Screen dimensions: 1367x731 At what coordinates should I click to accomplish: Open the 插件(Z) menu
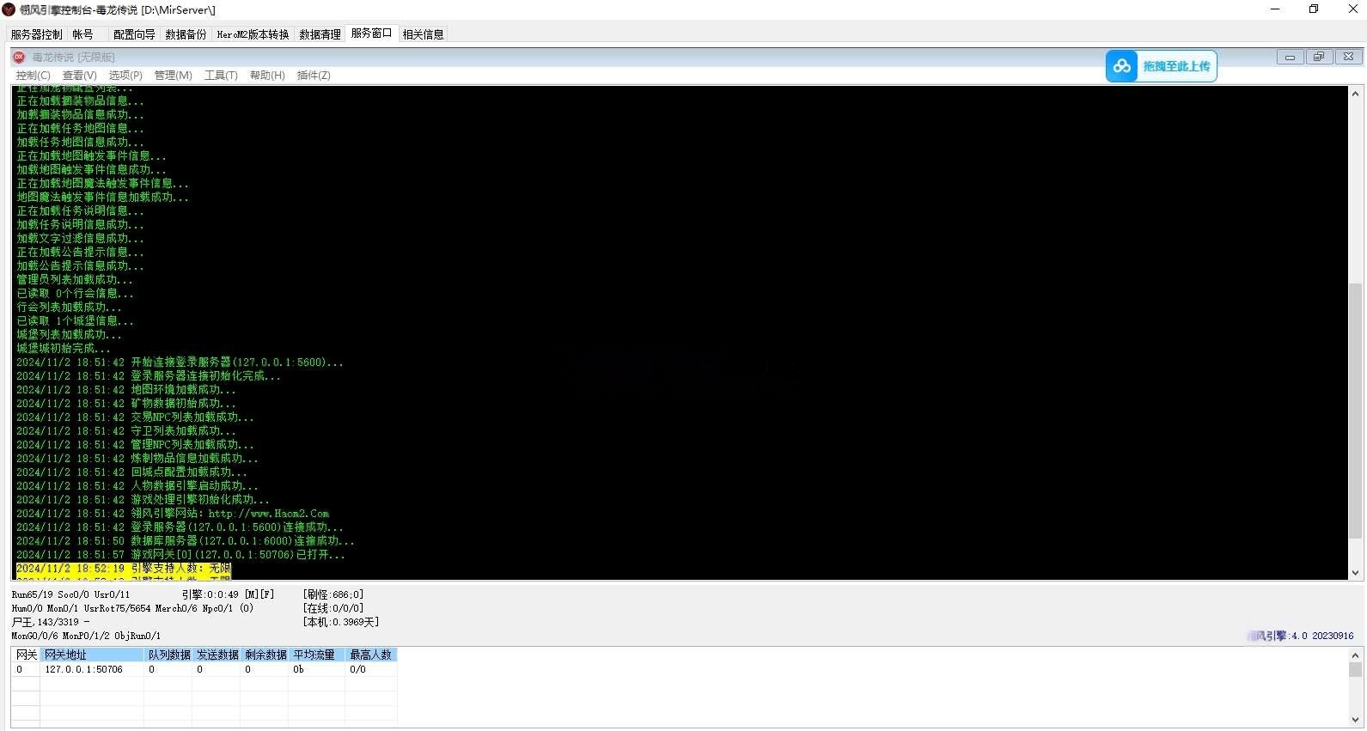(x=314, y=76)
